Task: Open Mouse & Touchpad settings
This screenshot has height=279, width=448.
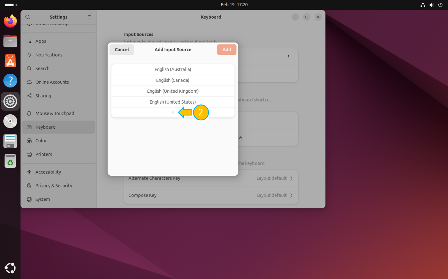Action: (59, 113)
